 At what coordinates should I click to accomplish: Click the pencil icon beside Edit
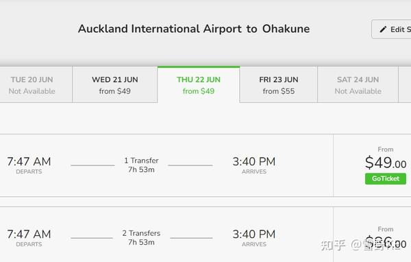(383, 29)
